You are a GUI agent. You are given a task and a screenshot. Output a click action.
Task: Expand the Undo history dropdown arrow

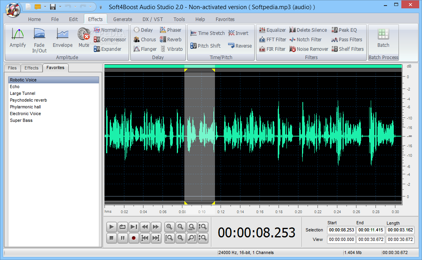(x=75, y=7)
